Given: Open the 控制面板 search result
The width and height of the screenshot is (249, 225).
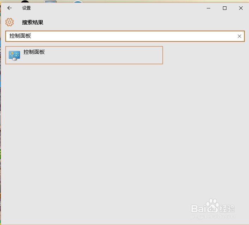Looking at the screenshot, I should click(x=84, y=55).
